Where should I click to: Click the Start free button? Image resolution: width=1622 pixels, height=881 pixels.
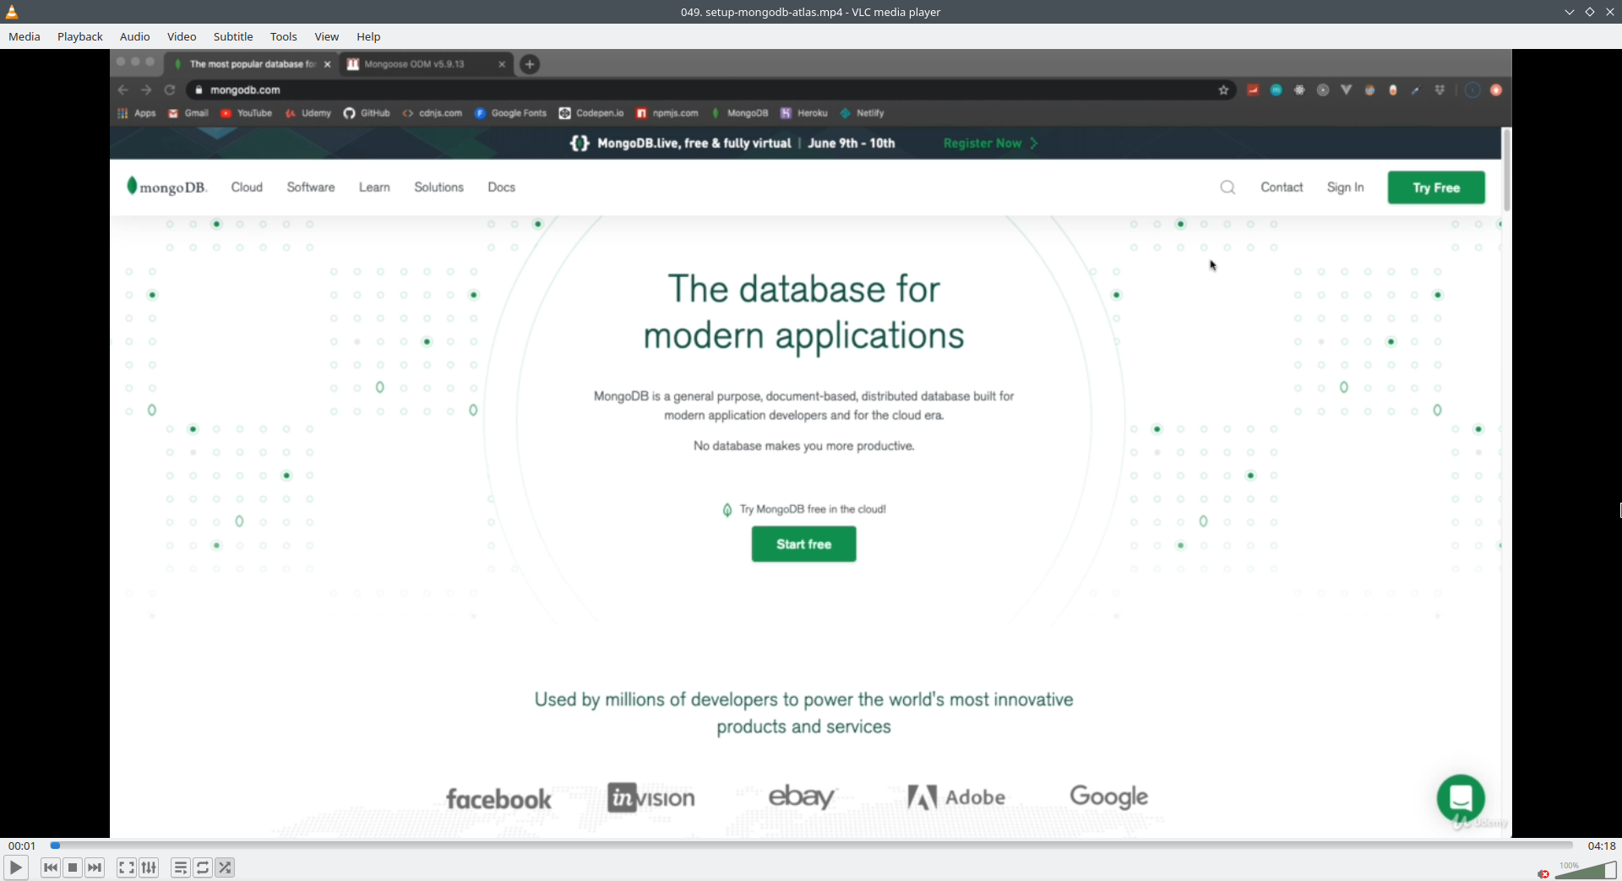[x=804, y=544]
